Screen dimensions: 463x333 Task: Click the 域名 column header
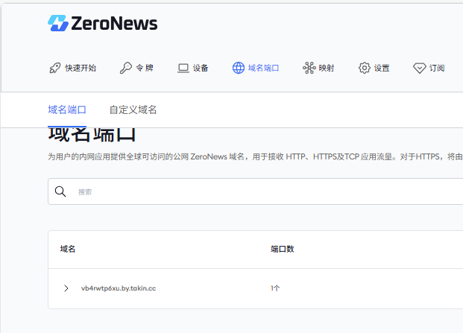click(68, 249)
